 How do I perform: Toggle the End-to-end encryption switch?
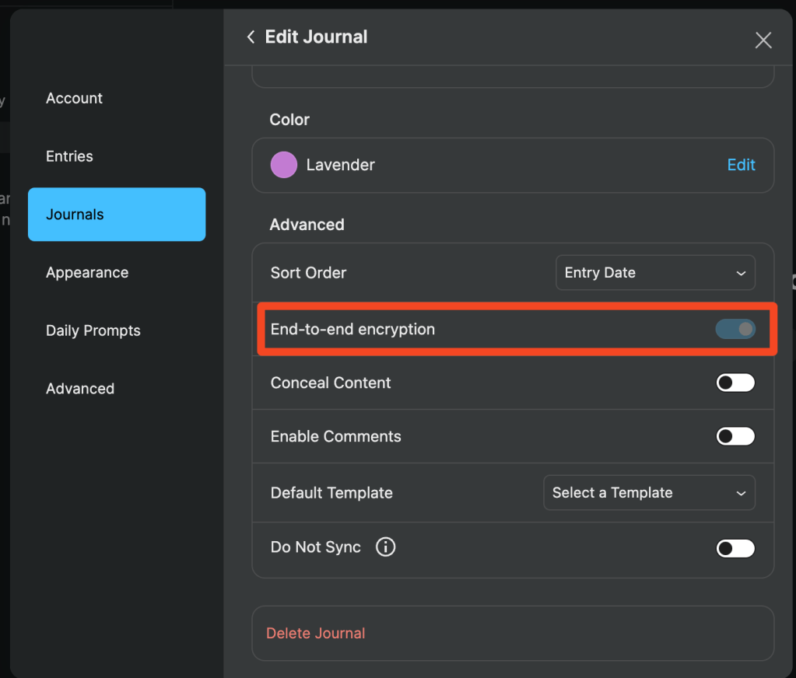(x=735, y=330)
